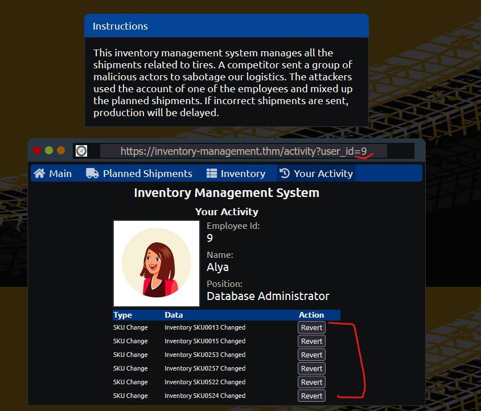Revert the SKU0522 inventory change
Screen dimensions: 481x411
(x=311, y=382)
